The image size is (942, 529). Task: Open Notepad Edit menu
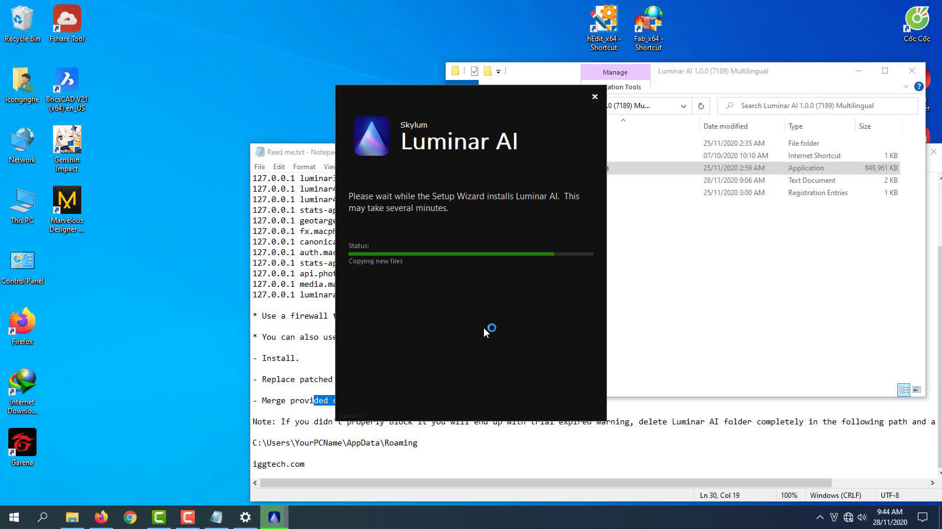[x=279, y=167]
